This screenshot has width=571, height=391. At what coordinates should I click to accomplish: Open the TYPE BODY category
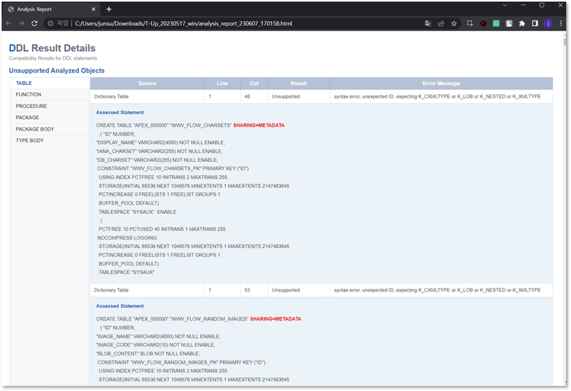click(x=30, y=141)
